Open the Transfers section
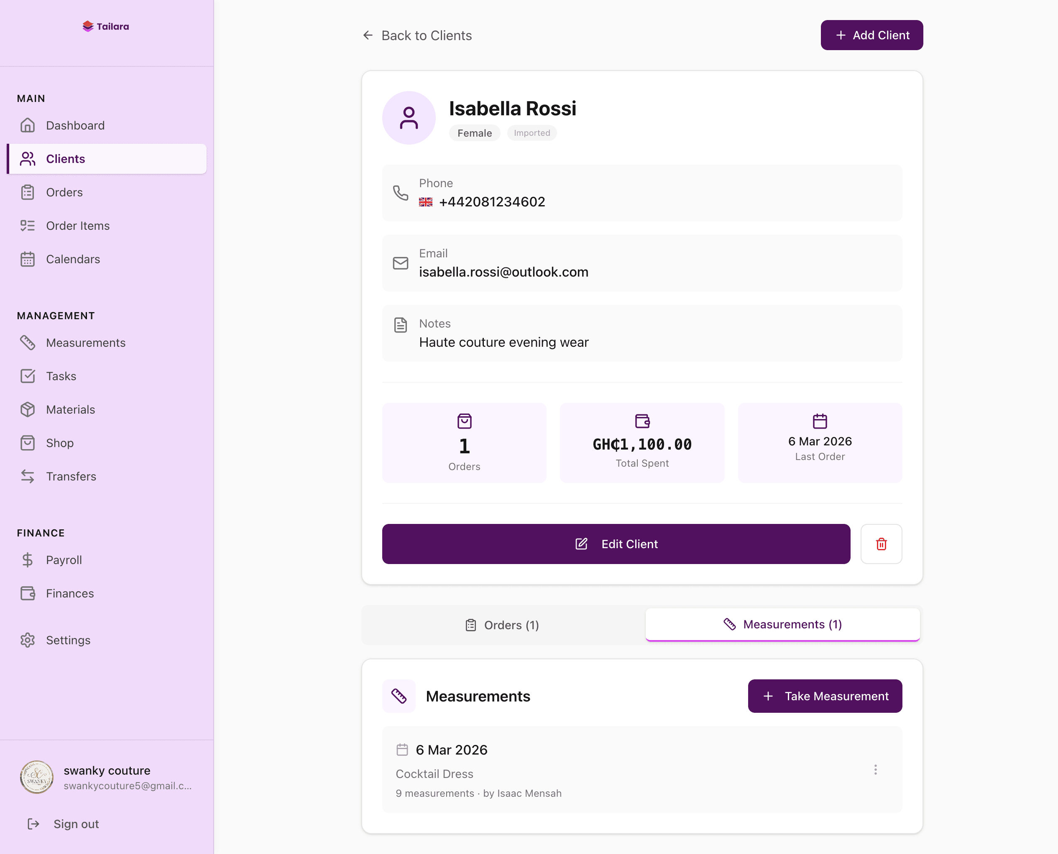 coord(72,476)
